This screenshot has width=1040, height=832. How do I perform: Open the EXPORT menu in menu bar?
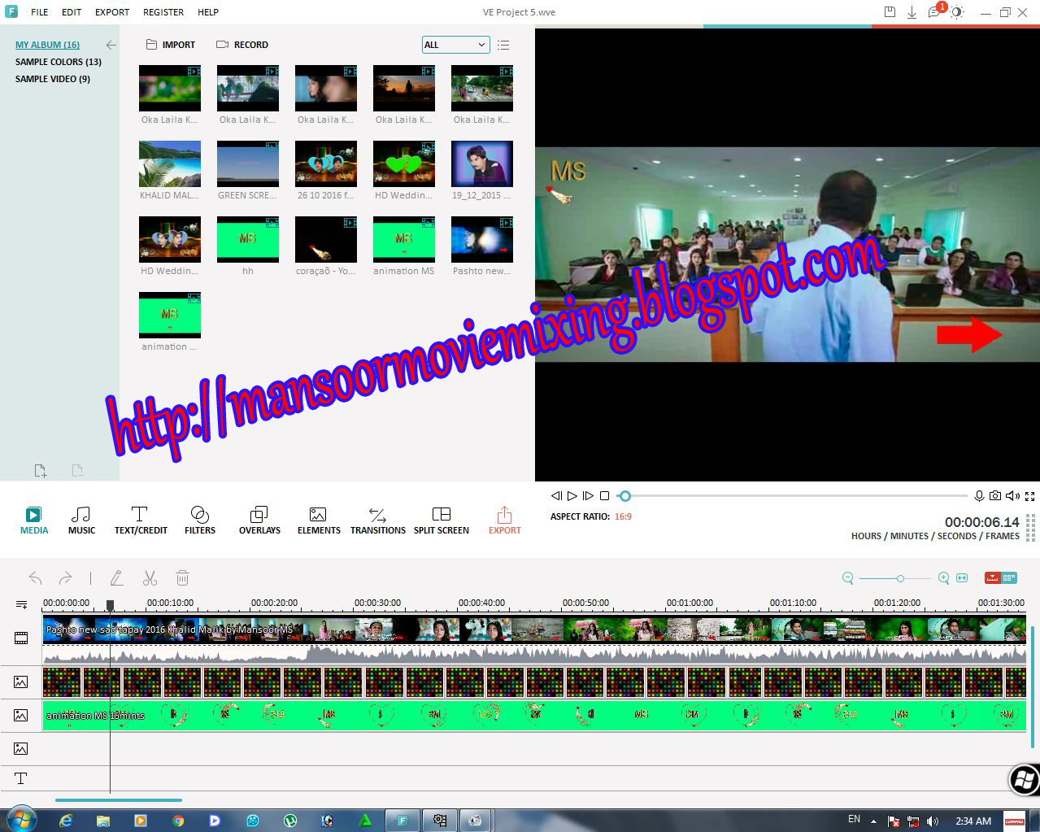(x=112, y=12)
